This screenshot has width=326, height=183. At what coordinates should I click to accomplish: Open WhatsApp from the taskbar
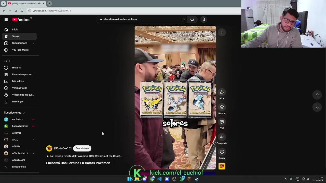pyautogui.click(x=182, y=179)
